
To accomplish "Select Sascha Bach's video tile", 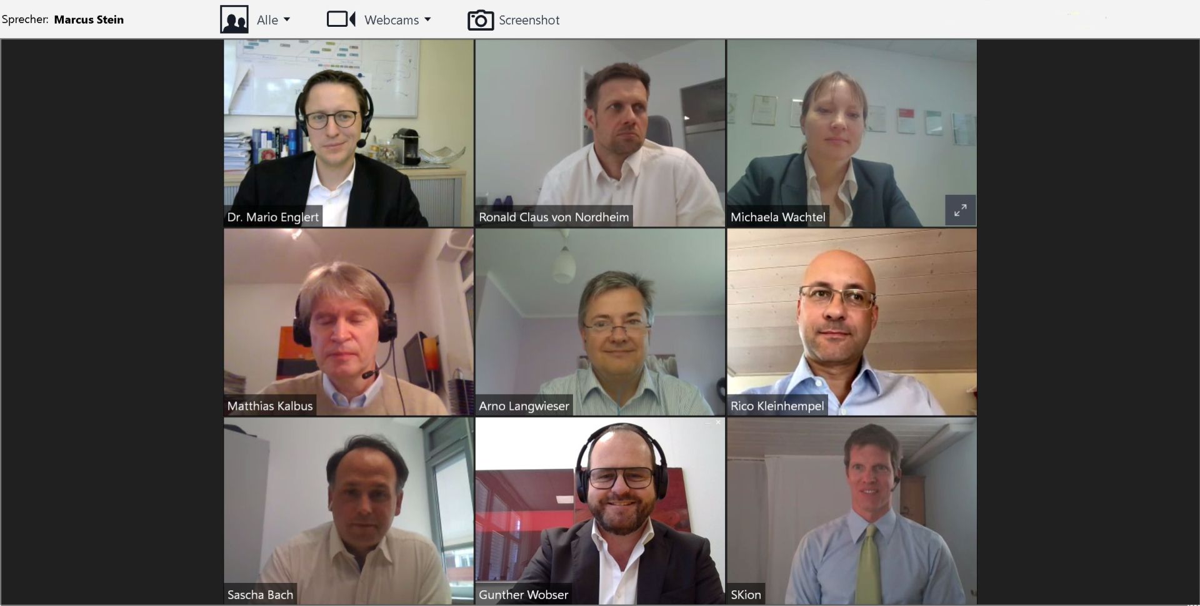I will pyautogui.click(x=349, y=511).
